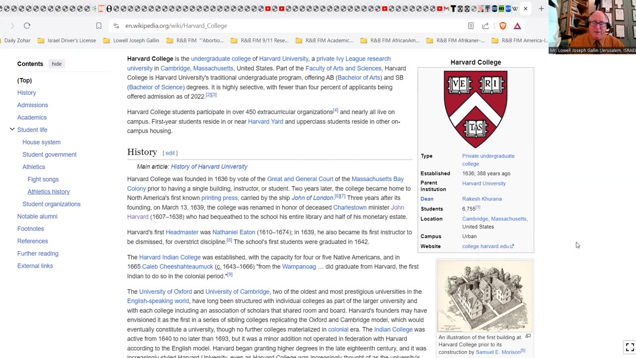Open the printing press link
The image size is (636, 358).
tap(219, 198)
